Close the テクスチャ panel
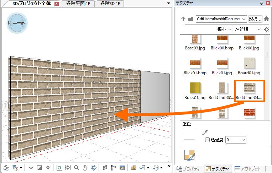This screenshot has height=173, width=272. coord(268,3)
